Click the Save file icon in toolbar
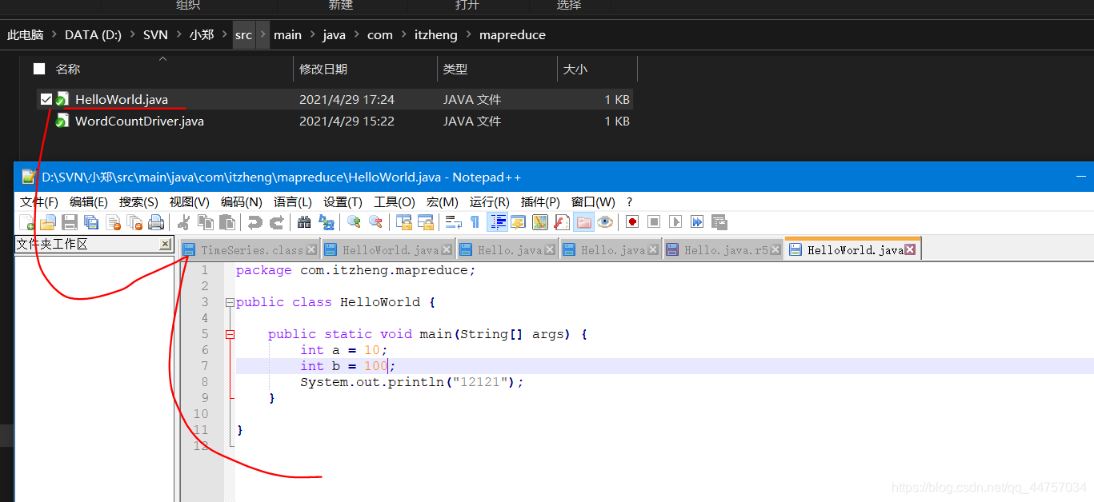This screenshot has width=1094, height=502. click(x=70, y=222)
